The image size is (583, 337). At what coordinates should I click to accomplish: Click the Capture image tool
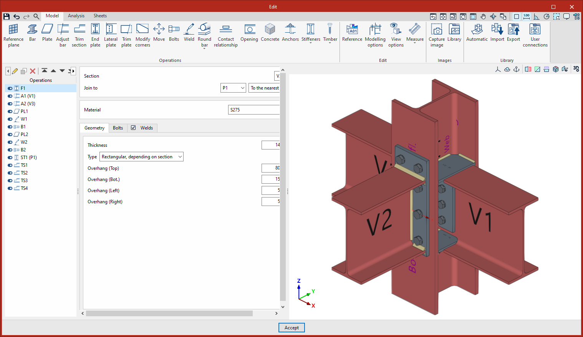tap(437, 35)
